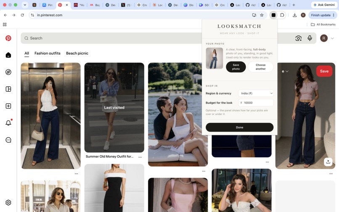The image size is (339, 212).
Task: Reload the page with refresh icon
Action: tap(22, 15)
